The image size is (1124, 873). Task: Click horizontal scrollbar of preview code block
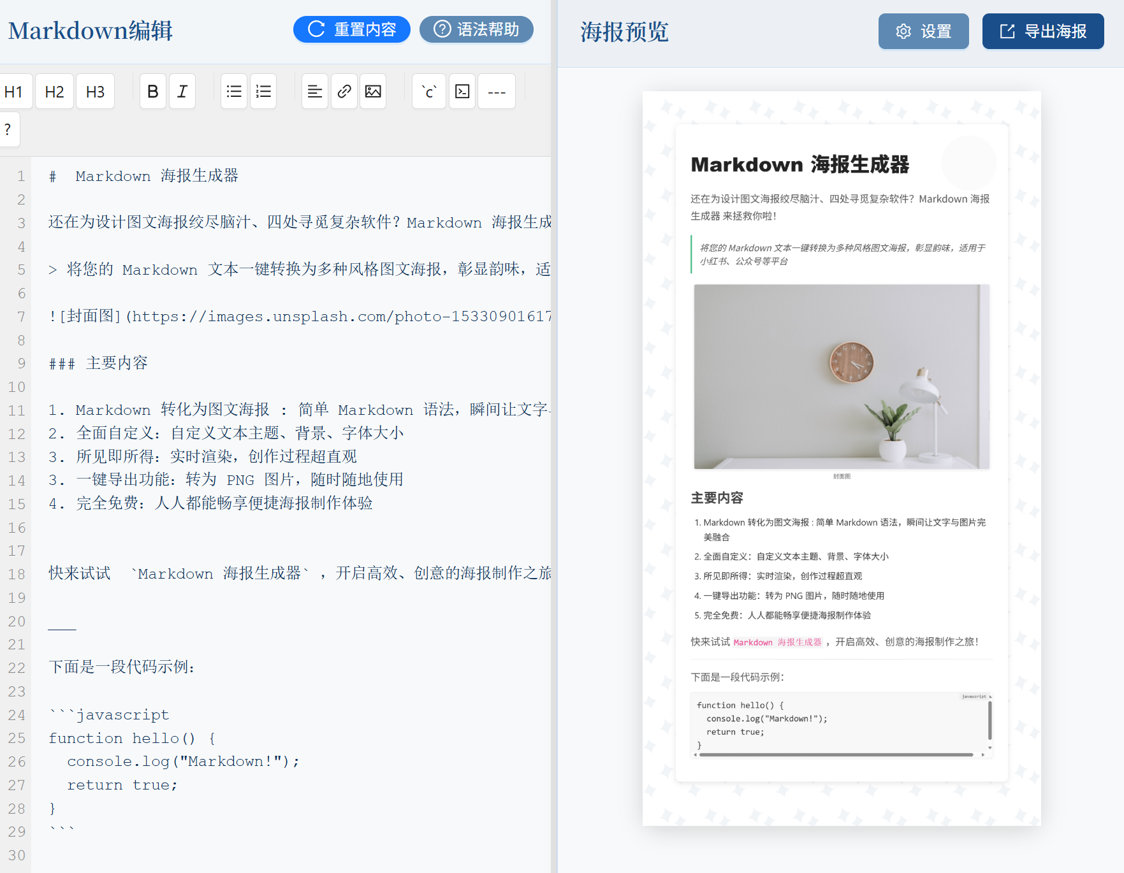click(x=836, y=754)
